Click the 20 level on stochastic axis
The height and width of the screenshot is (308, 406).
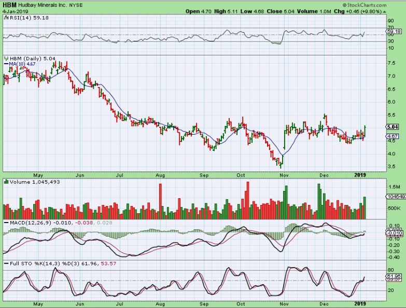(391, 290)
